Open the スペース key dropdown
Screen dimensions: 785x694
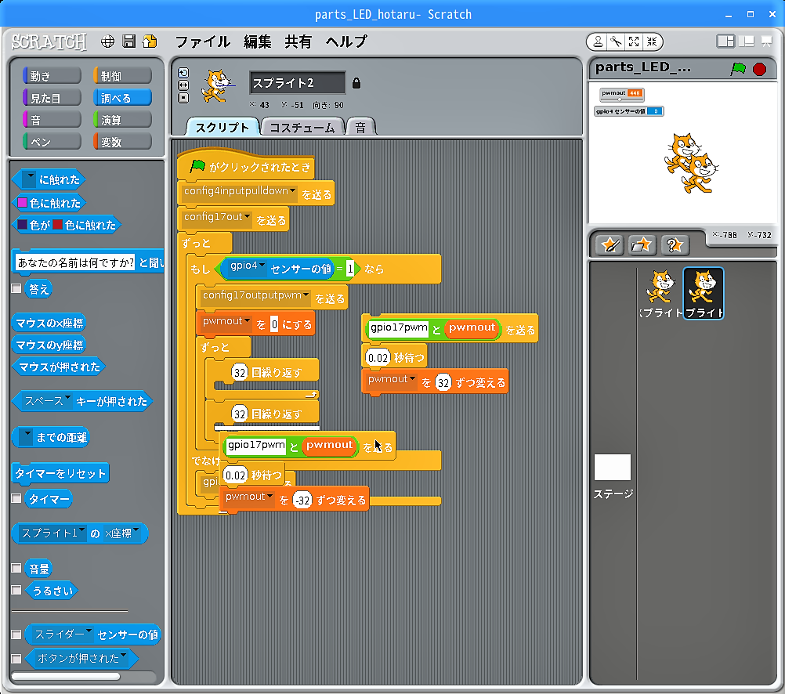[68, 400]
